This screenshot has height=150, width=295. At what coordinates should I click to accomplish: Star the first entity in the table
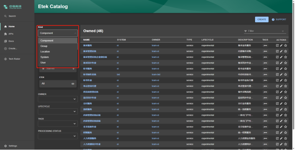[286, 46]
